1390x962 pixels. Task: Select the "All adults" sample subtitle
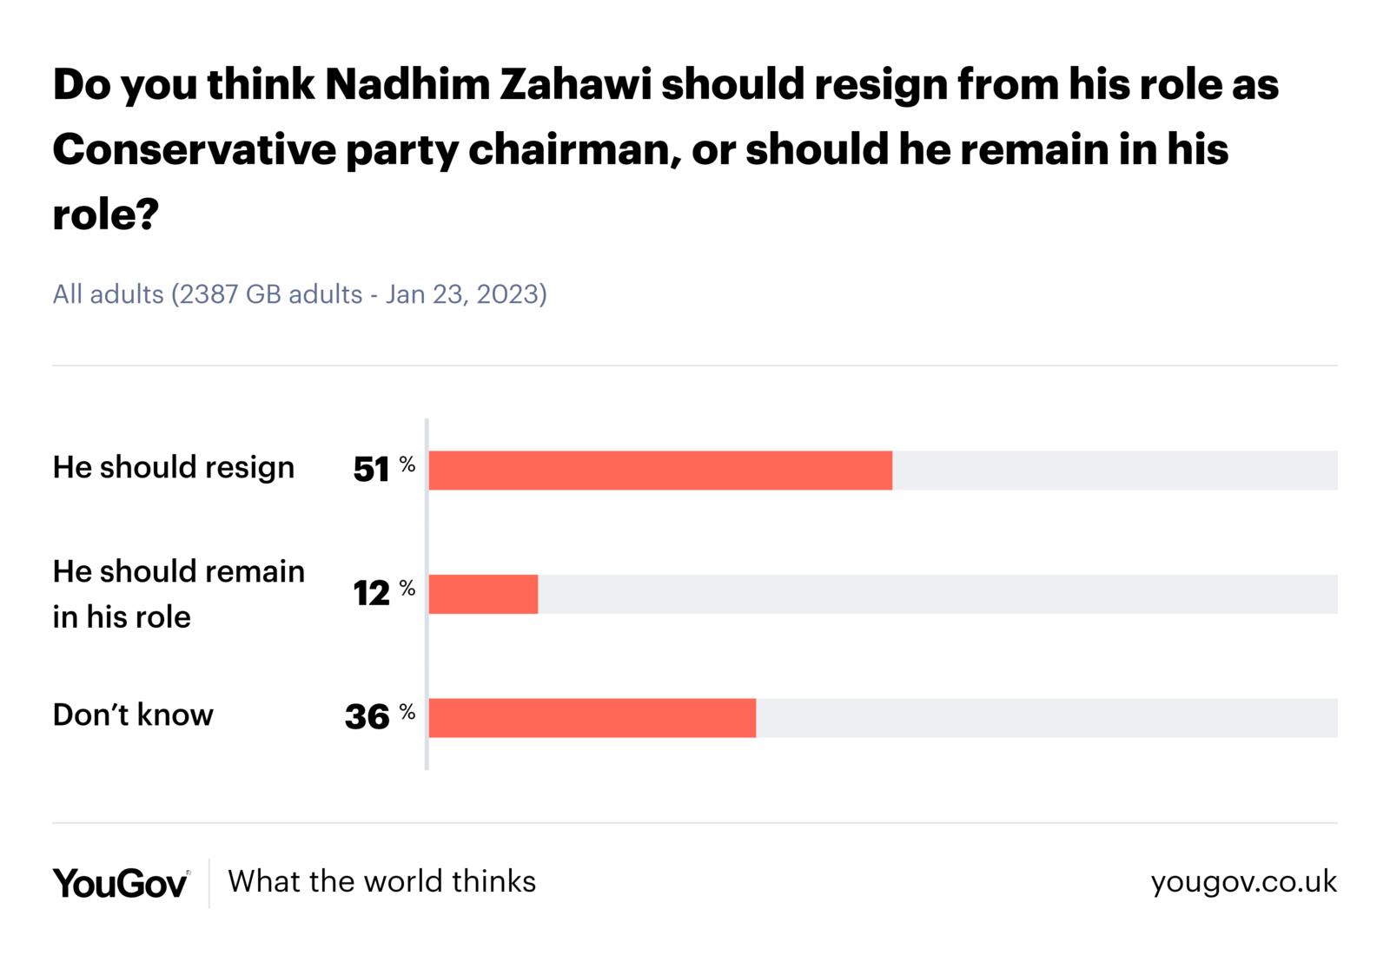pyautogui.click(x=300, y=294)
